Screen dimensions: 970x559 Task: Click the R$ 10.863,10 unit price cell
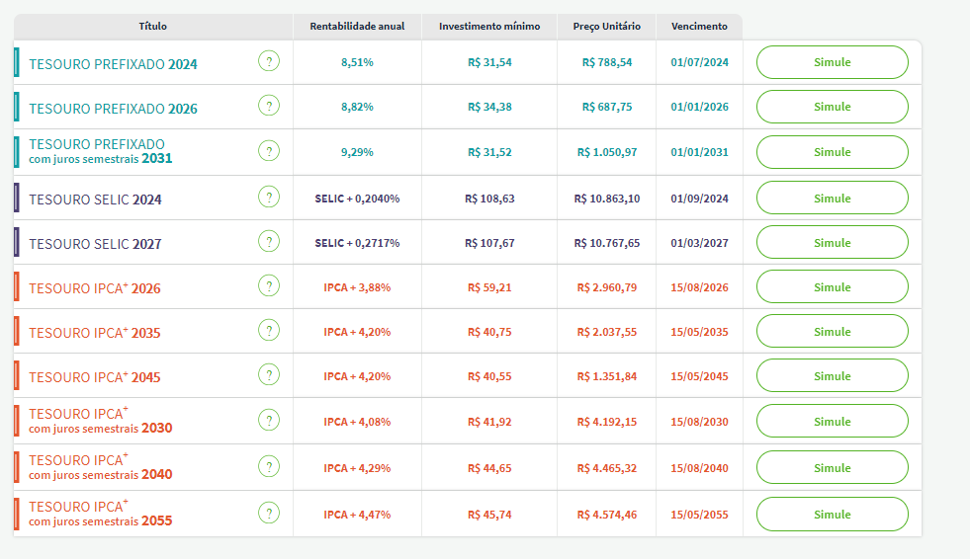click(606, 199)
